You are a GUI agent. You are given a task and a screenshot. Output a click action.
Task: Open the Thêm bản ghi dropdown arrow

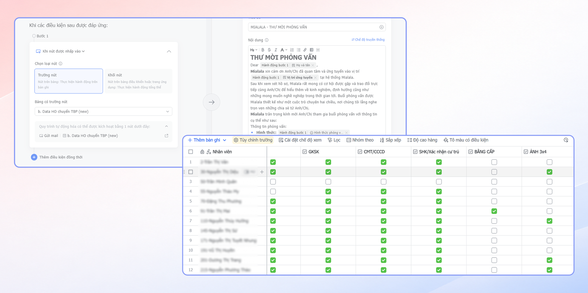pyautogui.click(x=225, y=140)
